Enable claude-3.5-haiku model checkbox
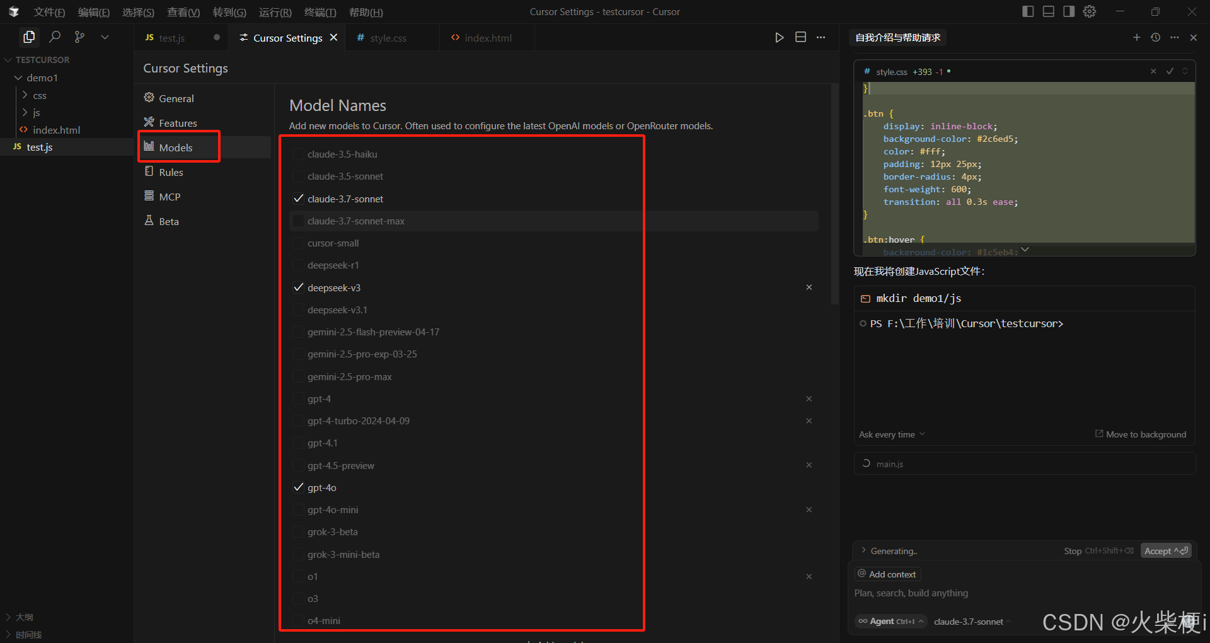Image resolution: width=1210 pixels, height=643 pixels. tap(299, 154)
